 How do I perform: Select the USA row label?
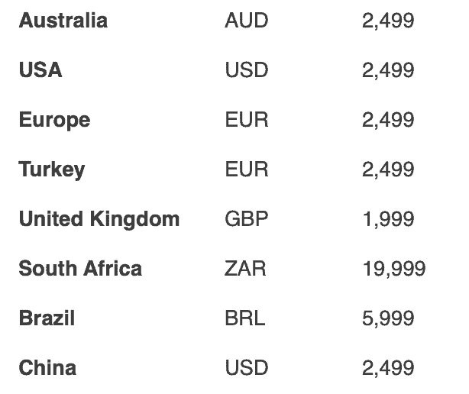(40, 70)
